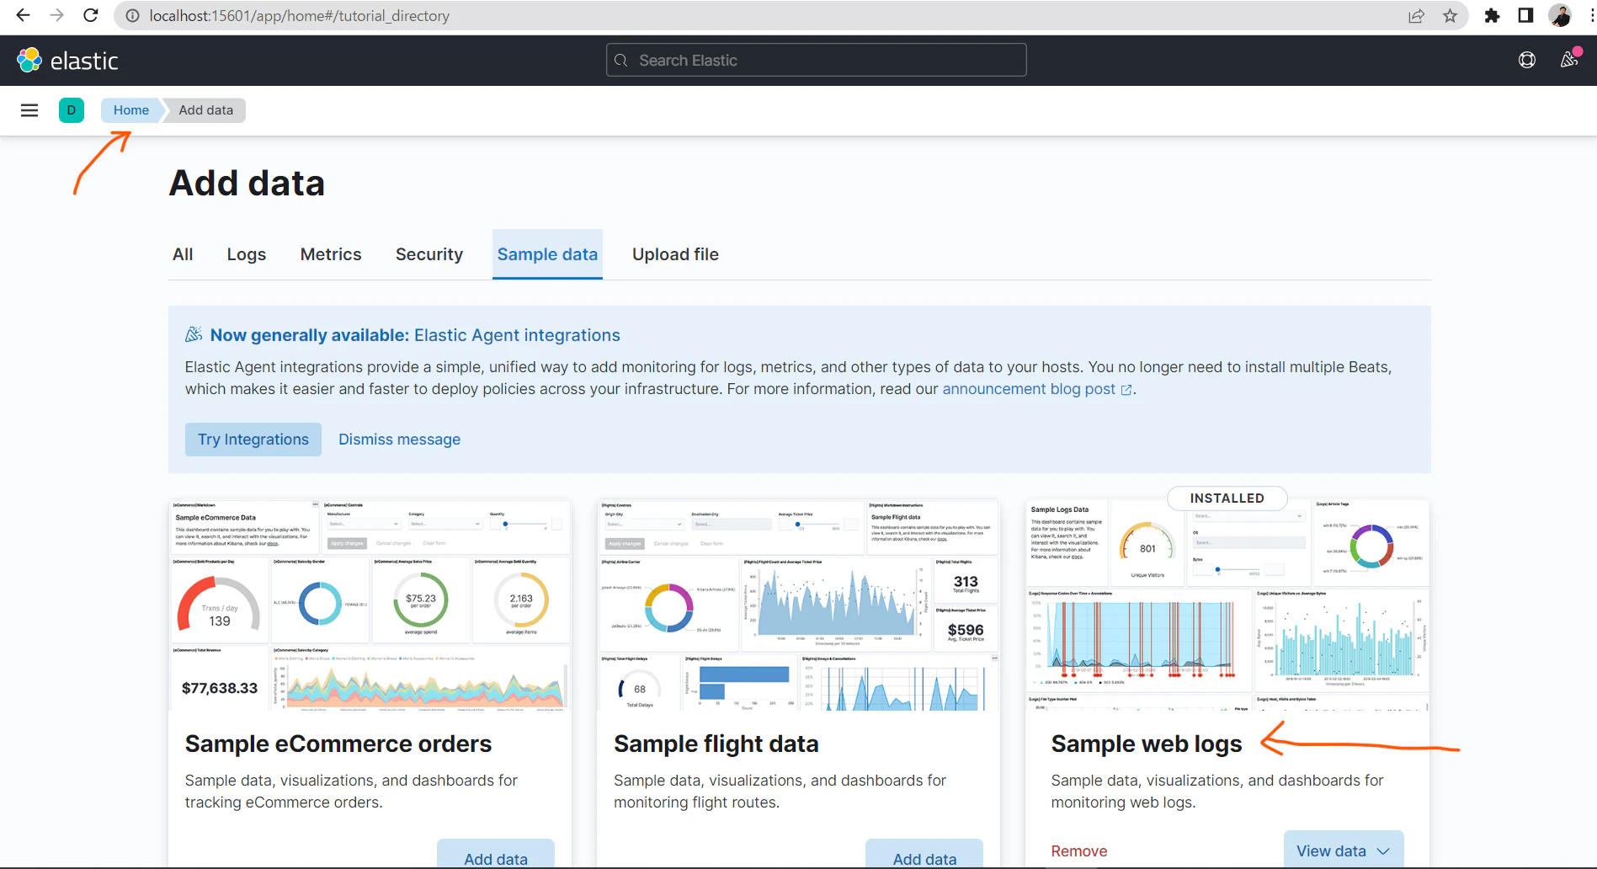This screenshot has height=869, width=1597.
Task: Click the browser forward arrow
Action: coord(57,16)
